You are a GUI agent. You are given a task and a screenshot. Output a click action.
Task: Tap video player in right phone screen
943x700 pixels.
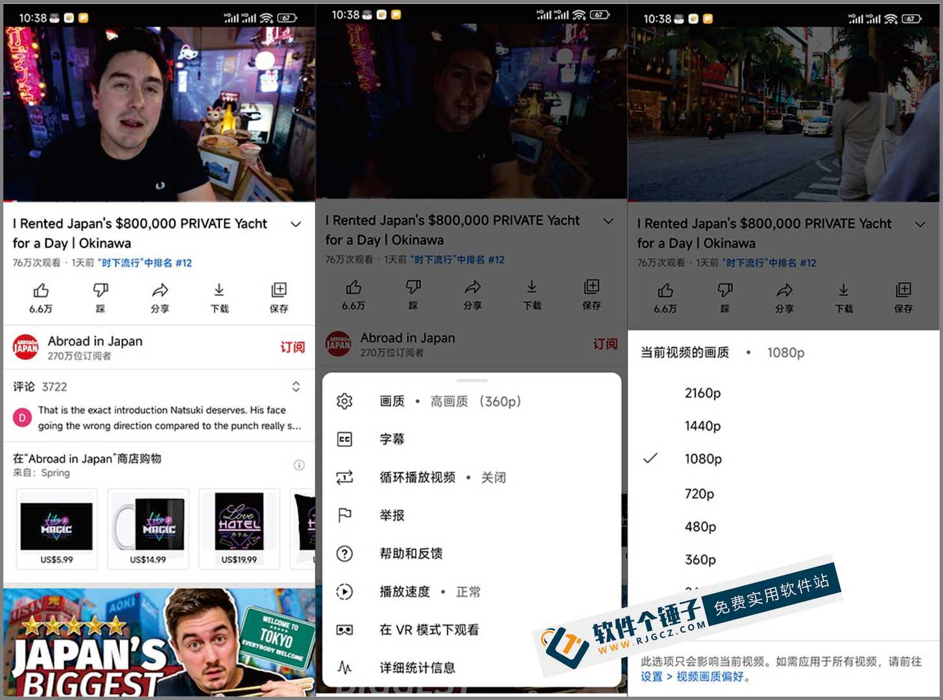click(783, 114)
